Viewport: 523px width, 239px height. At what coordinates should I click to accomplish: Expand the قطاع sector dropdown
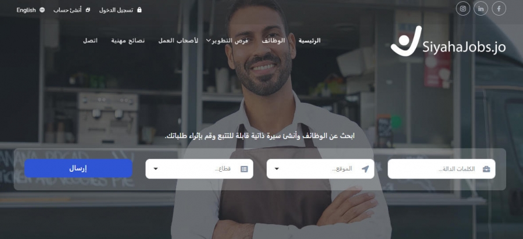(x=155, y=169)
